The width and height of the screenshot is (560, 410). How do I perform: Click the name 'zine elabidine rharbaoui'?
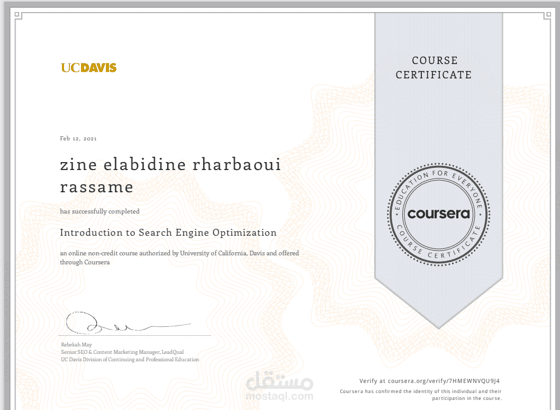tap(170, 164)
